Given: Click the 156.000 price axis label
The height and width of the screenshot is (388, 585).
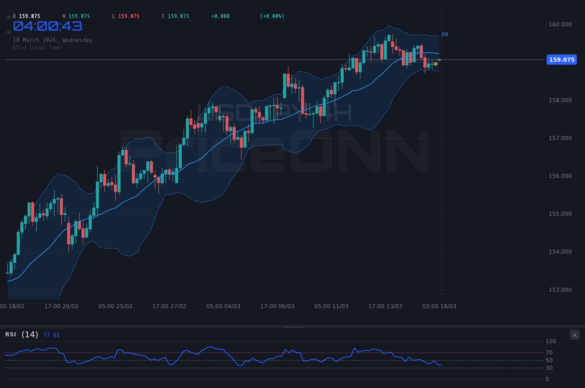Looking at the screenshot, I should (x=560, y=176).
